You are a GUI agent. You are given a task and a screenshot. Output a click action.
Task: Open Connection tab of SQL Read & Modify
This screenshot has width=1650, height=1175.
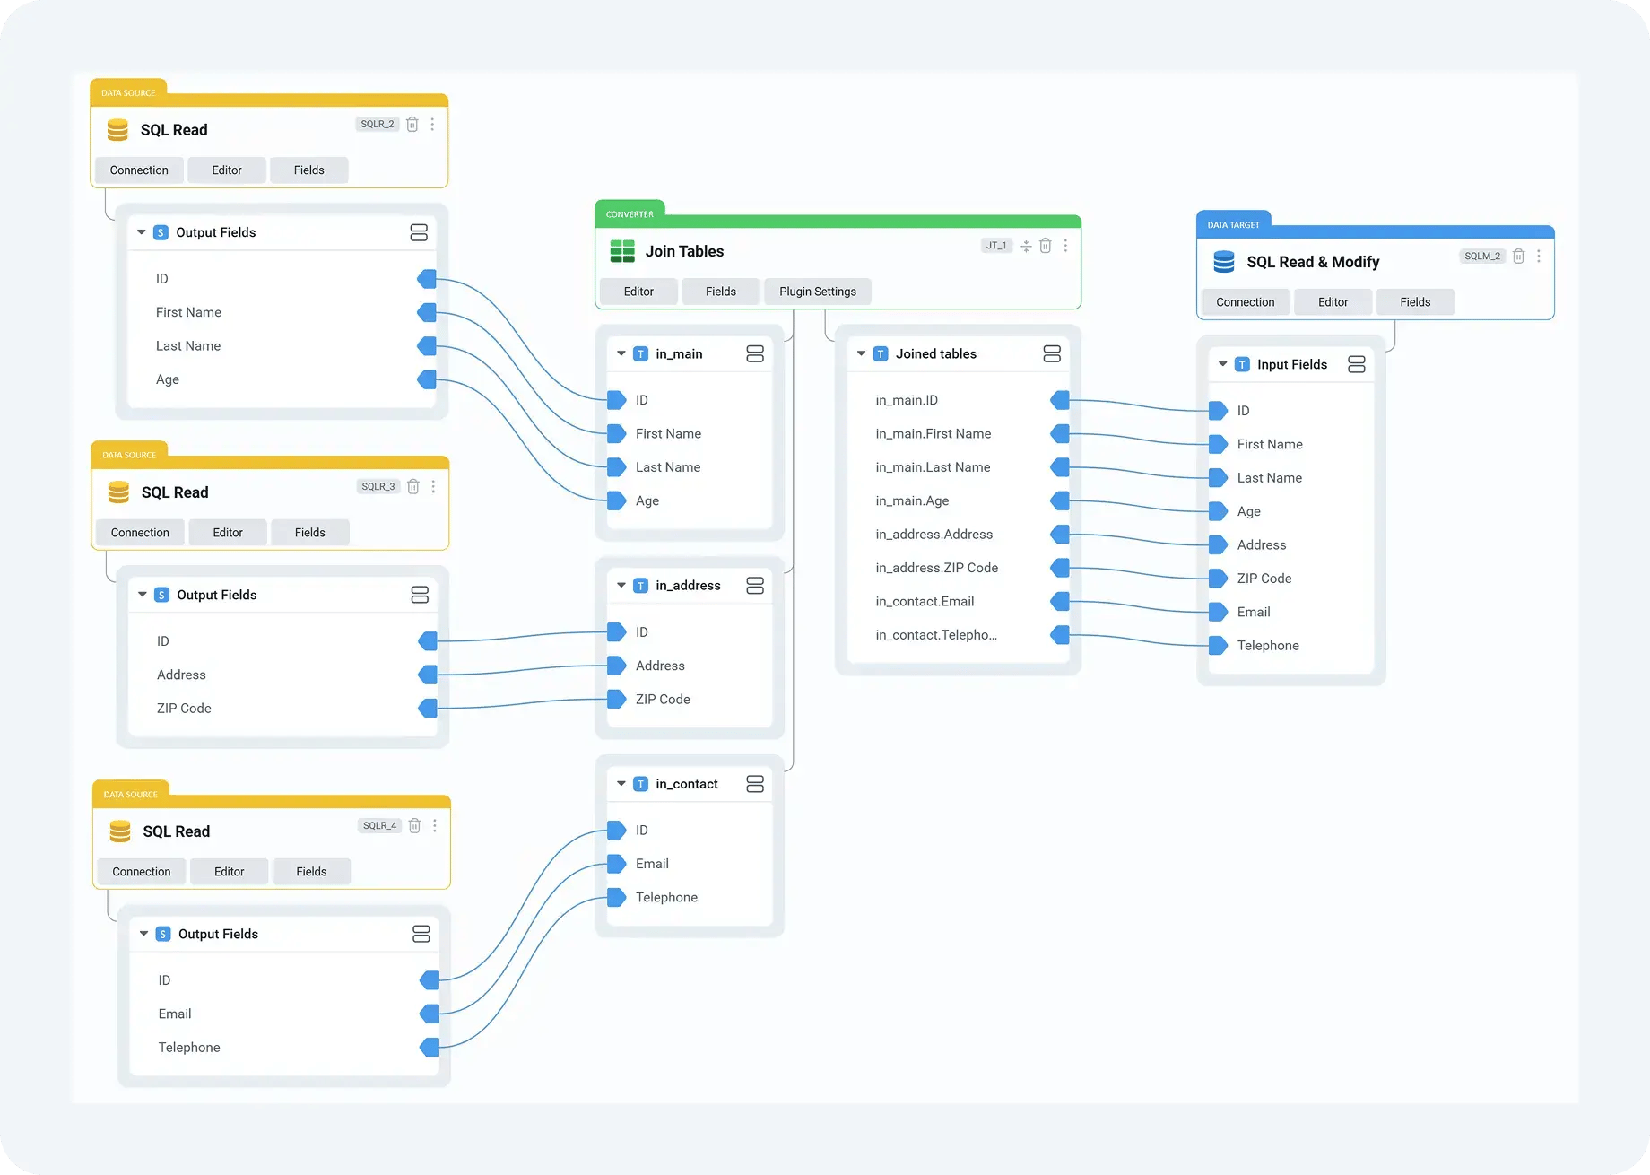[x=1245, y=302]
